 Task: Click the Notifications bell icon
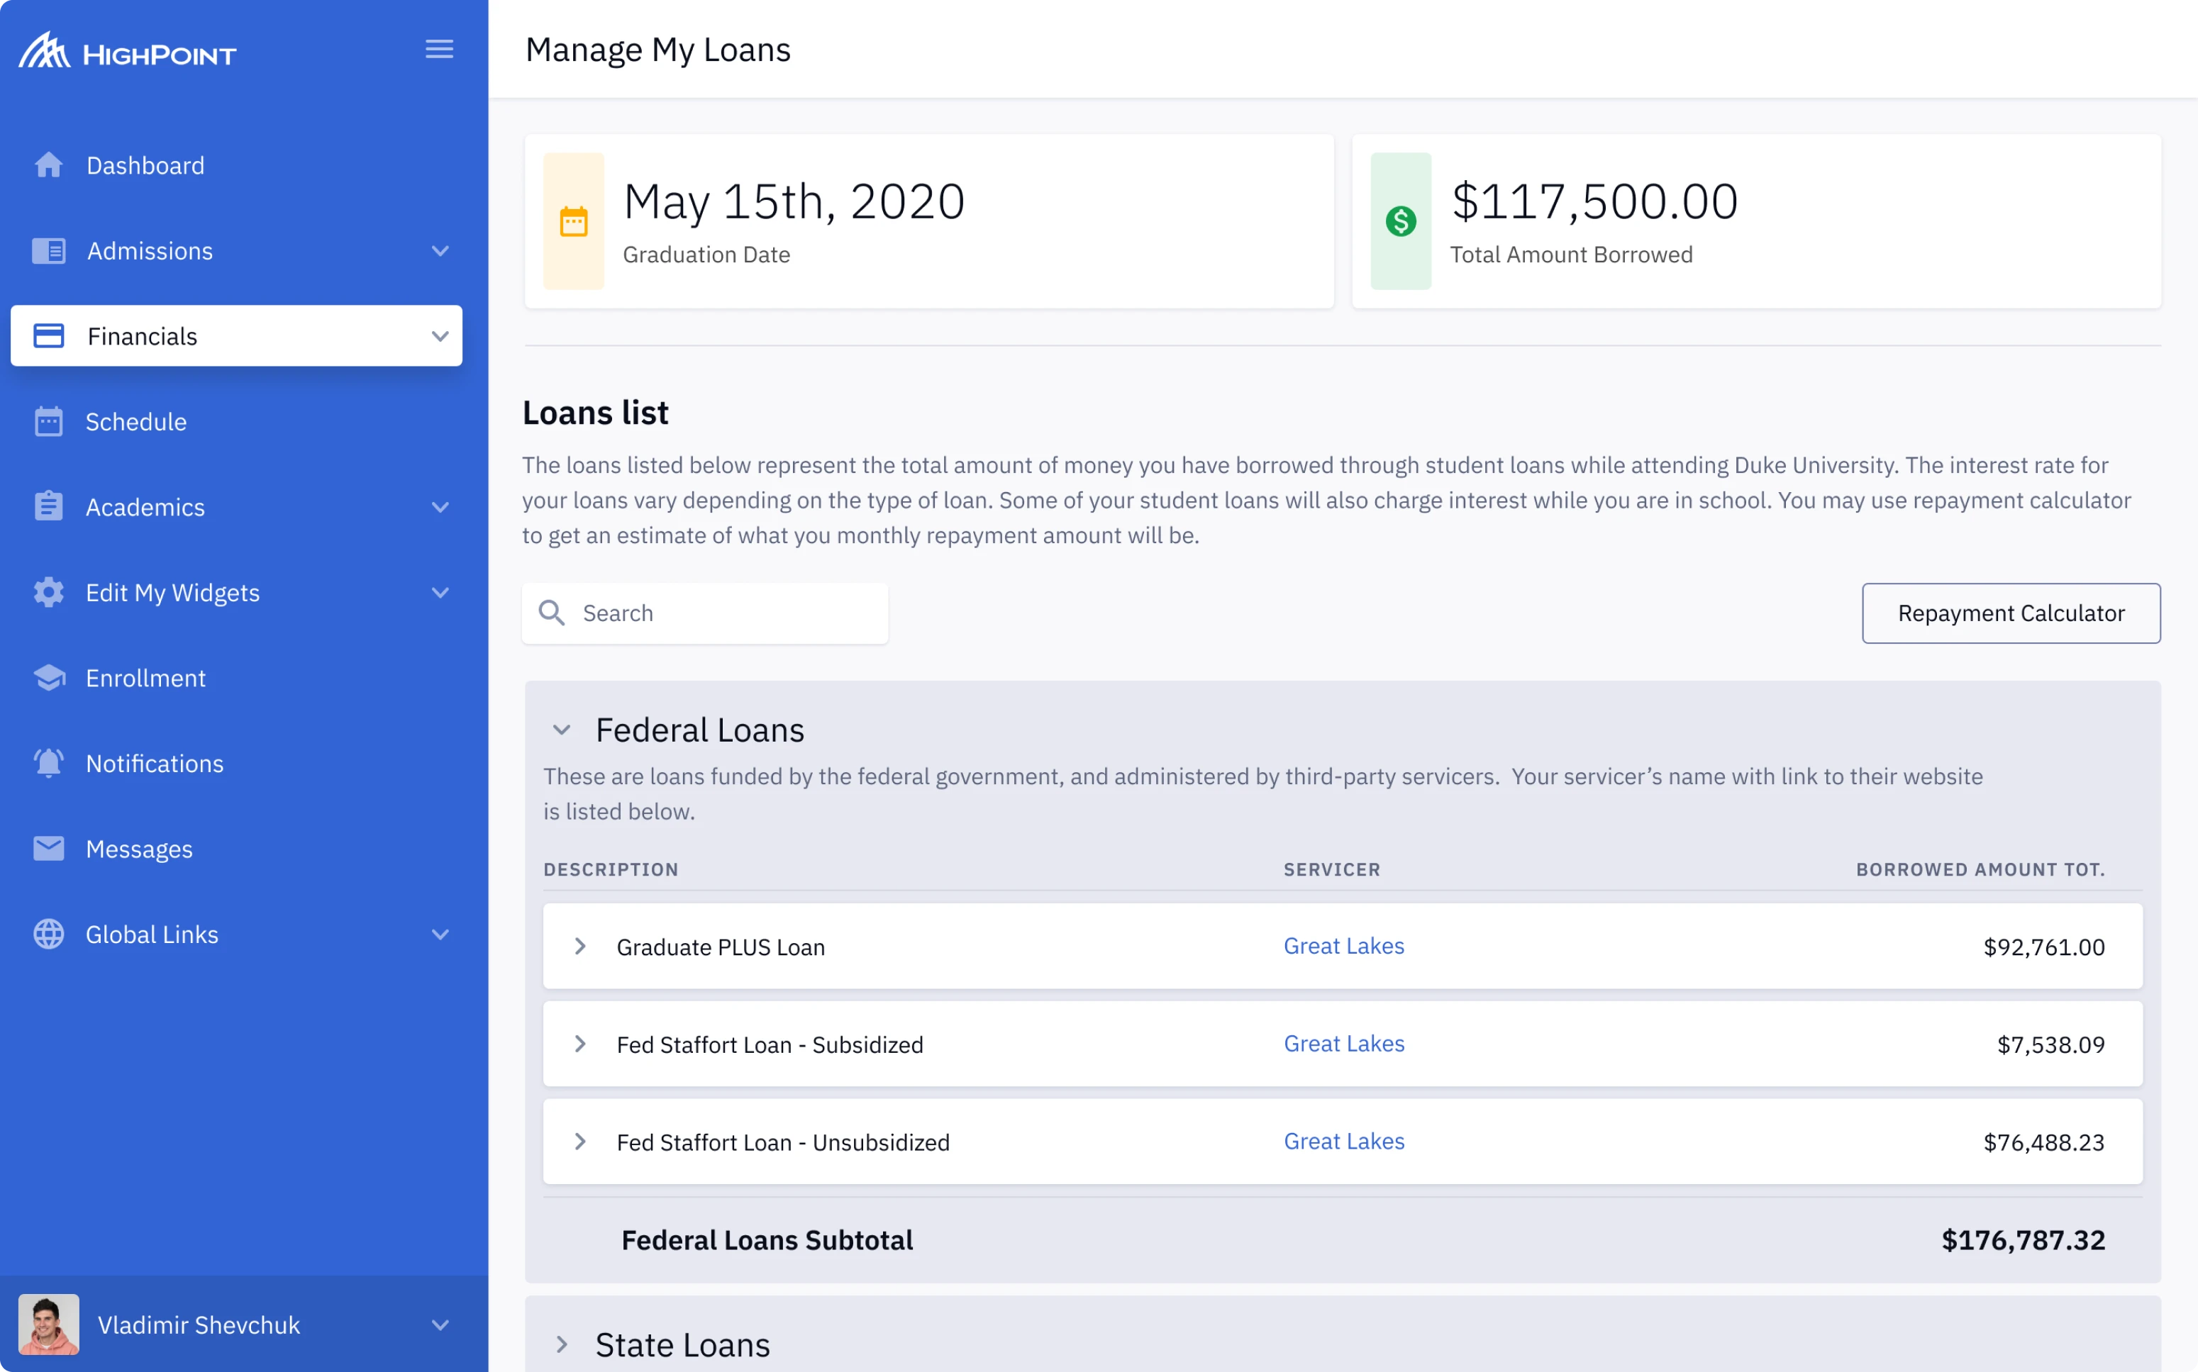click(48, 763)
